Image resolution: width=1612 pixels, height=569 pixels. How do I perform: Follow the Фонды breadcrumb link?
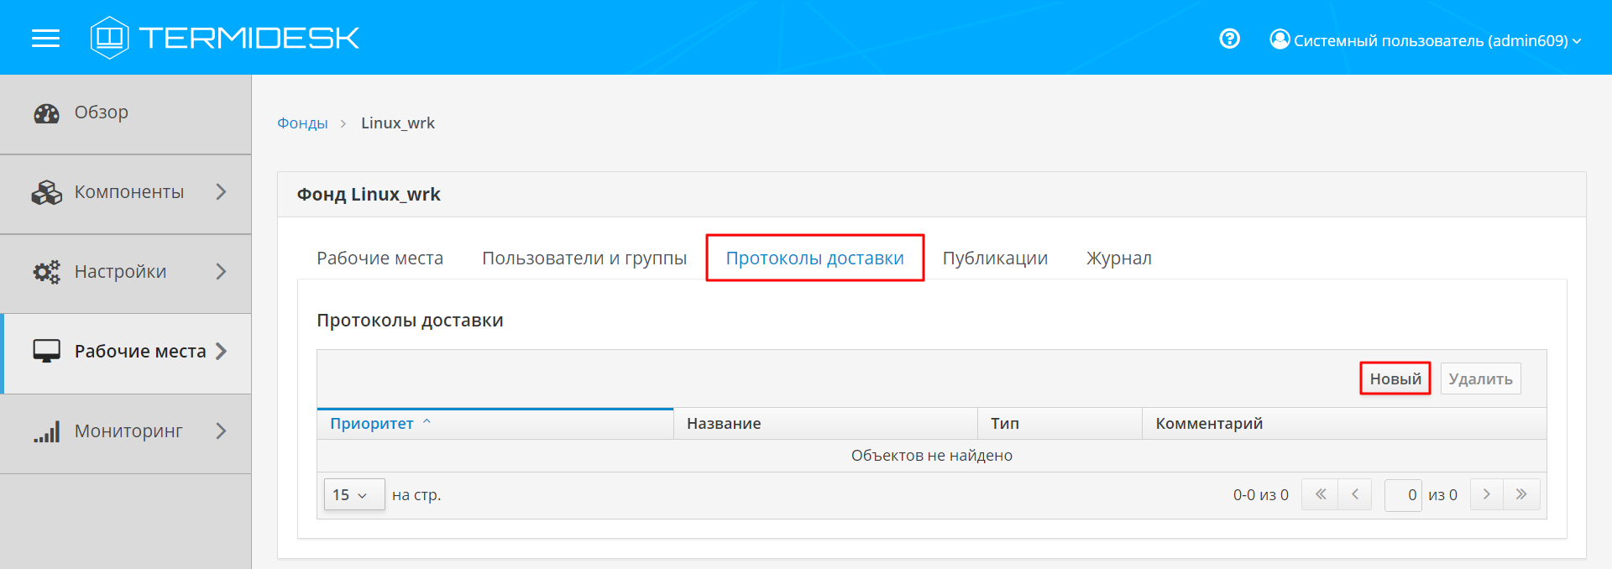pos(302,123)
